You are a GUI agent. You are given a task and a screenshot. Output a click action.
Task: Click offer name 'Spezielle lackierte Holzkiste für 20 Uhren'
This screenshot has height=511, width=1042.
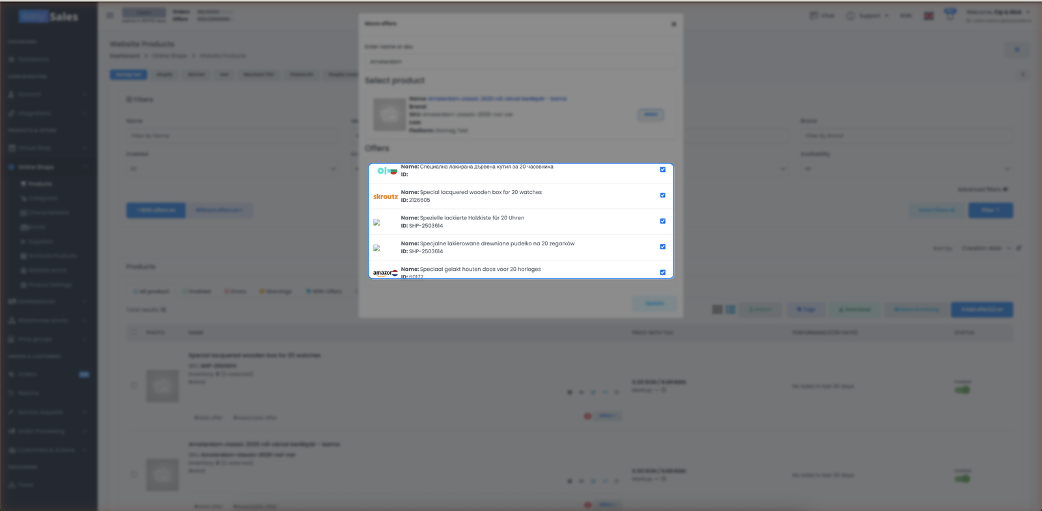472,218
